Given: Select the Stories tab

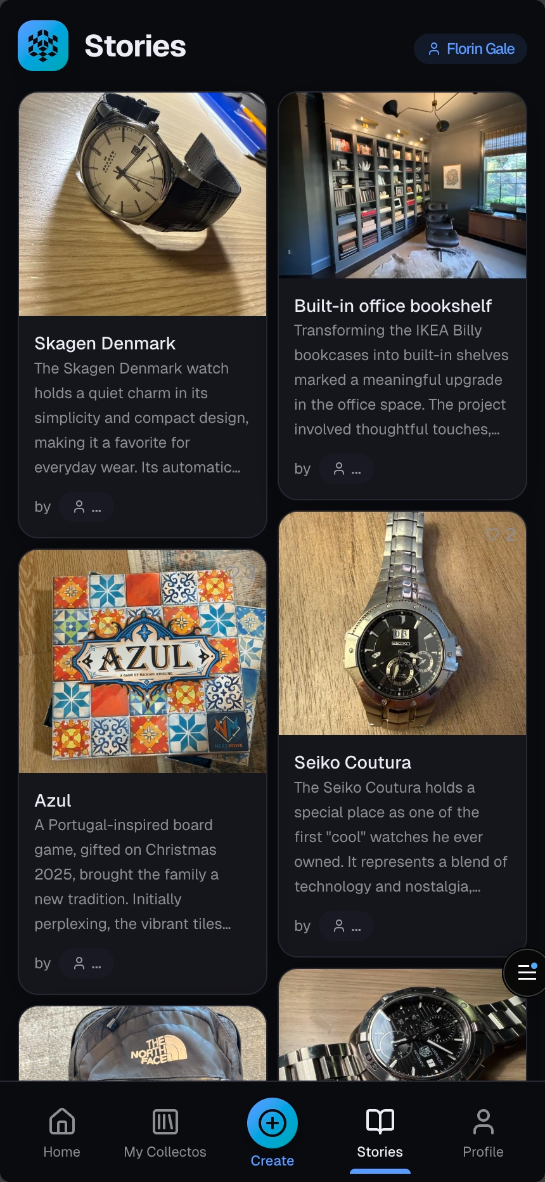Looking at the screenshot, I should (380, 1133).
